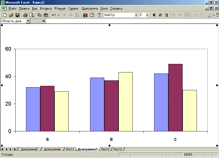Open the Сервис menu
Image resolution: width=219 pixels, height=158 pixels.
[x=73, y=9]
